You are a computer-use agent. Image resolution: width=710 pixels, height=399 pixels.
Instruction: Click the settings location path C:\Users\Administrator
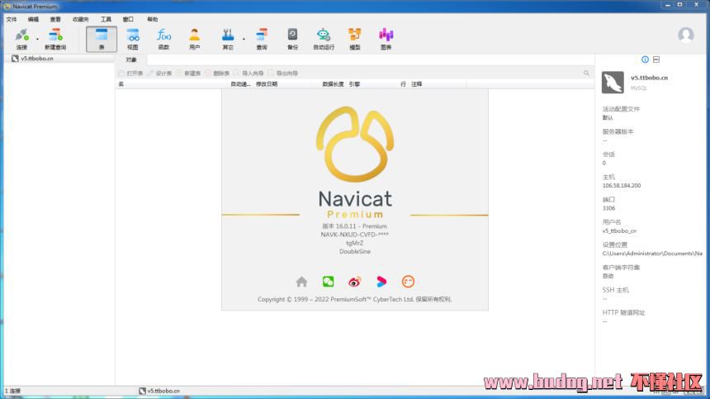click(x=652, y=253)
